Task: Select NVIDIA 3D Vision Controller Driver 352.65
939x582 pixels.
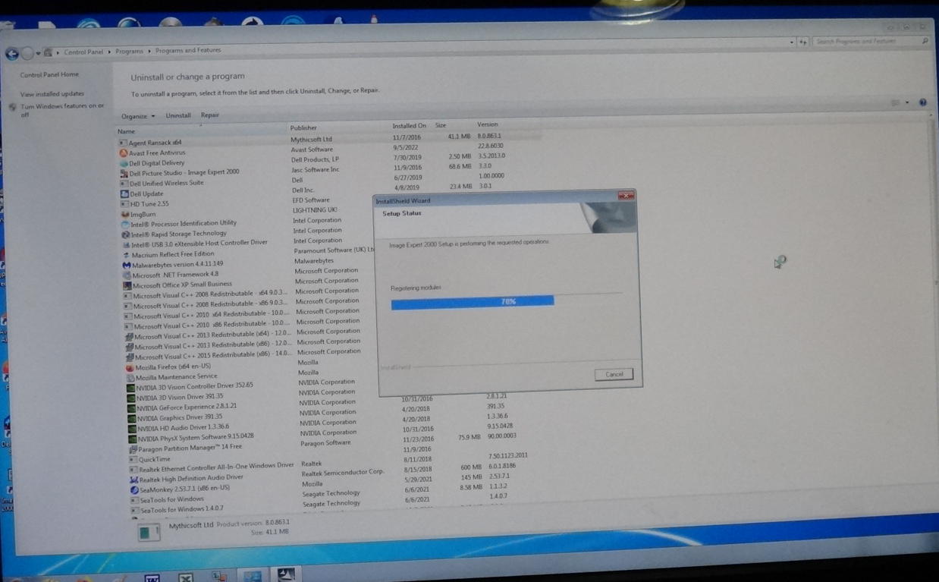Action: pos(195,386)
